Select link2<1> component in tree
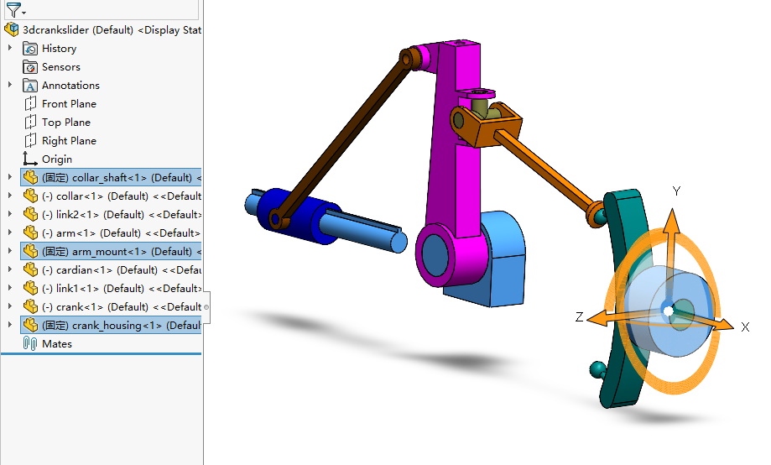 [117, 215]
